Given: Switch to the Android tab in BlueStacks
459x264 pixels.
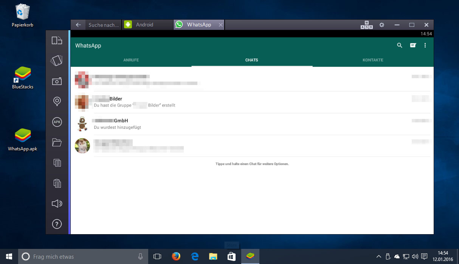Looking at the screenshot, I should 147,25.
